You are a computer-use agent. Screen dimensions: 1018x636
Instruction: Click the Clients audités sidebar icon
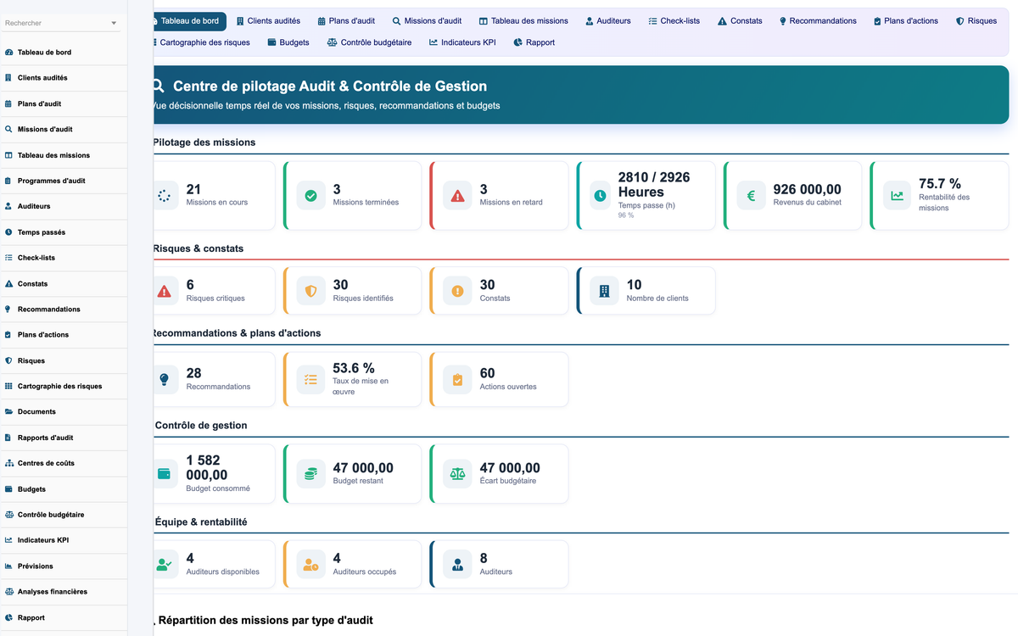8,78
